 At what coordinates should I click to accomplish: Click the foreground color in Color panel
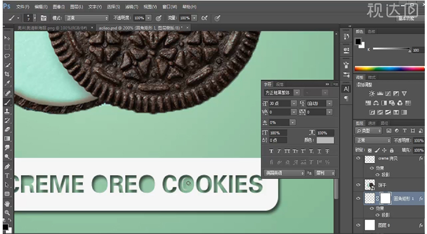pyautogui.click(x=358, y=42)
